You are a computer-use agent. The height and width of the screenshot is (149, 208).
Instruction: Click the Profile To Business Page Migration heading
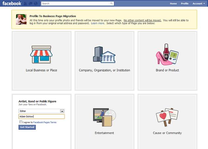(x=53, y=16)
